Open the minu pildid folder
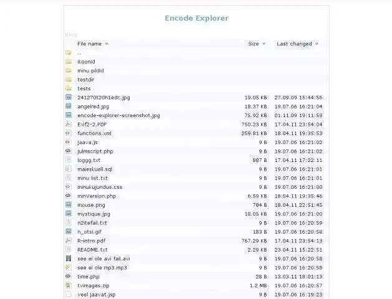392x299 pixels. click(90, 70)
